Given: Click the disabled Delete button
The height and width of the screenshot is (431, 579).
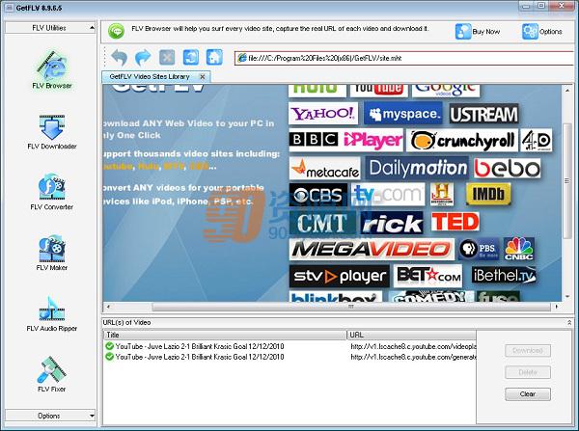Looking at the screenshot, I should [528, 372].
